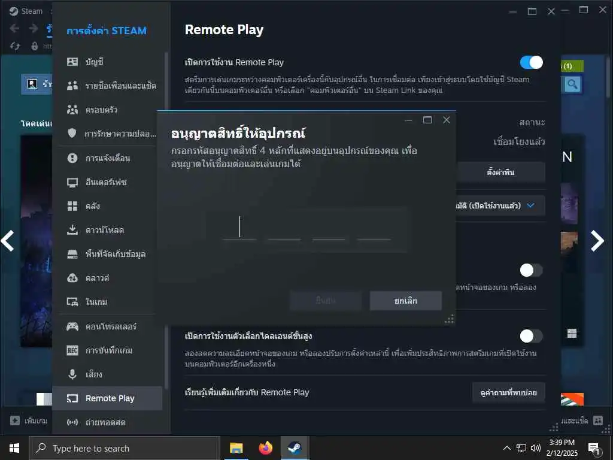Screen dimensions: 613x460
Task: Click the second PIN digit field
Action: [284, 228]
